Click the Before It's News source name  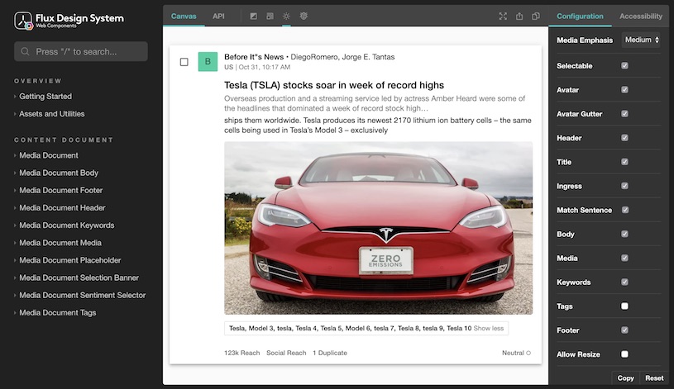[x=254, y=57]
